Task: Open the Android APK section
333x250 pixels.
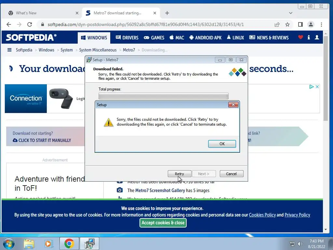Action: (205, 38)
